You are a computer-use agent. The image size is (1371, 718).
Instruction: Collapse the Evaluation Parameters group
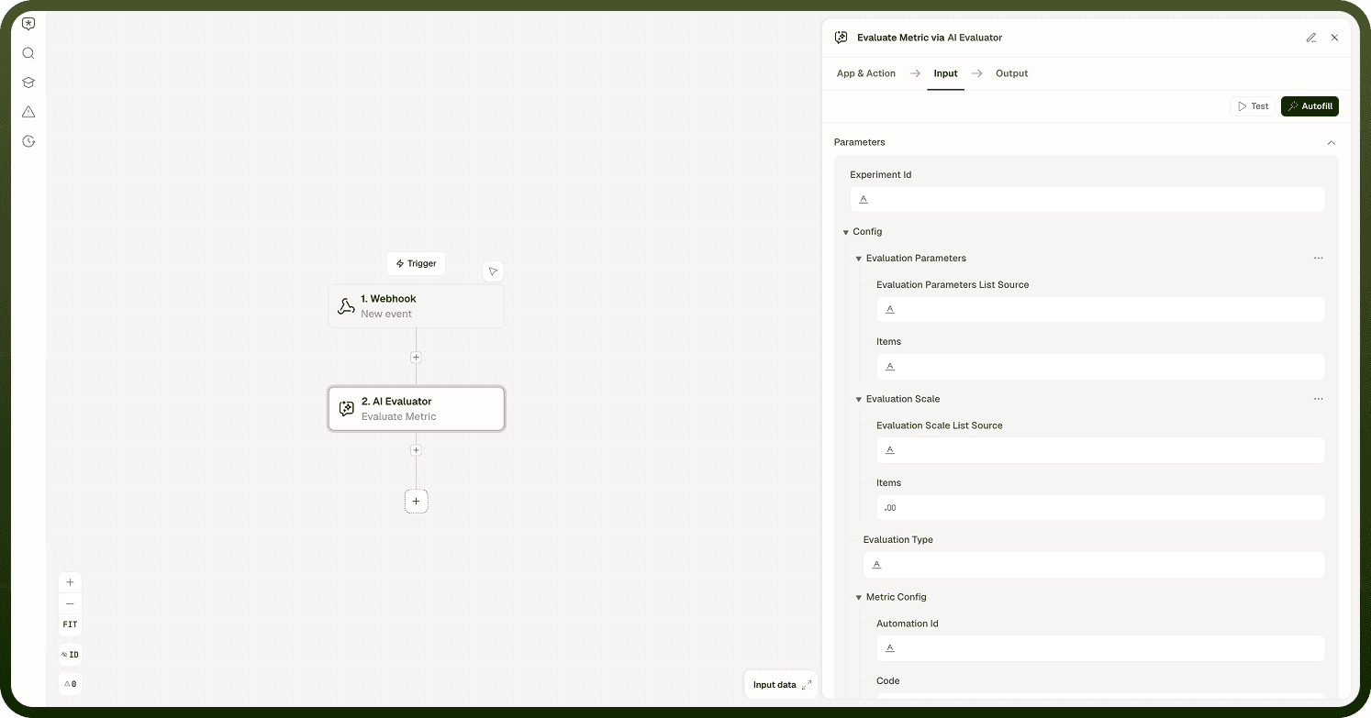click(x=859, y=259)
